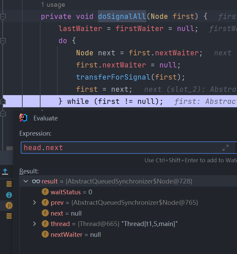237x254 pixels.
Task: Click the IntelliJ logo in Evaluate dialog
Action: [23, 118]
